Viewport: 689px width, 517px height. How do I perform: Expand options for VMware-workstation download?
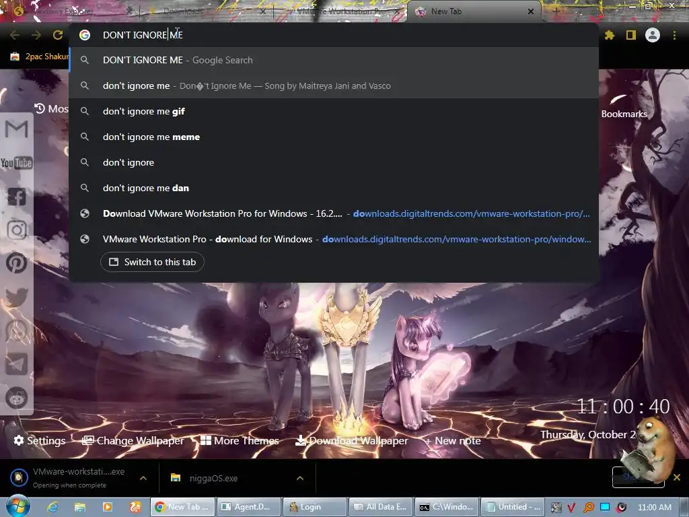pyautogui.click(x=143, y=478)
